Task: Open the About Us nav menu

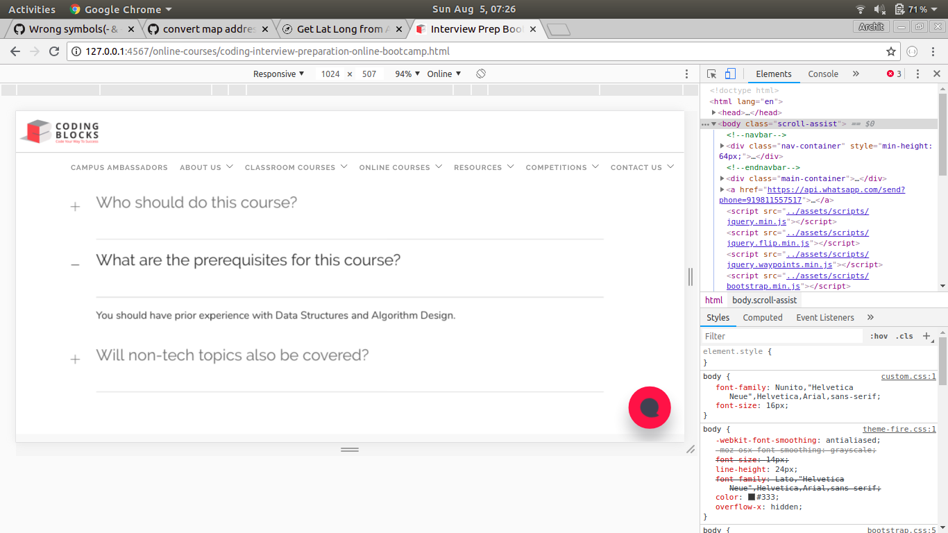Action: 206,167
